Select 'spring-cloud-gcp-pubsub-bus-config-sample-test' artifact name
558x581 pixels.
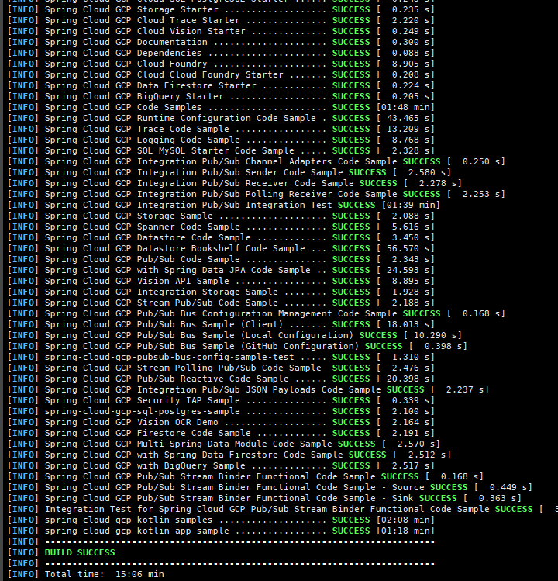[x=169, y=357]
